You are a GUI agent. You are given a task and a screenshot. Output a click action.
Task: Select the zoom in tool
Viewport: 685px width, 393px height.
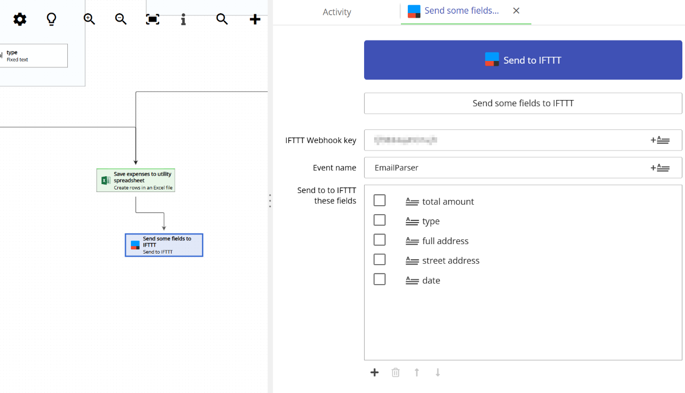click(89, 19)
